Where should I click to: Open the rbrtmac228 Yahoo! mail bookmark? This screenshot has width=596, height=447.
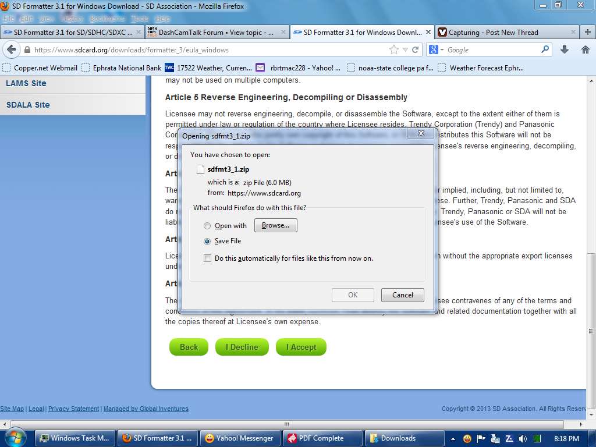[x=299, y=68]
